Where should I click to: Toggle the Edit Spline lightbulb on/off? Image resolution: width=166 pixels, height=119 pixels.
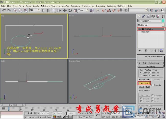pyautogui.click(x=140, y=29)
